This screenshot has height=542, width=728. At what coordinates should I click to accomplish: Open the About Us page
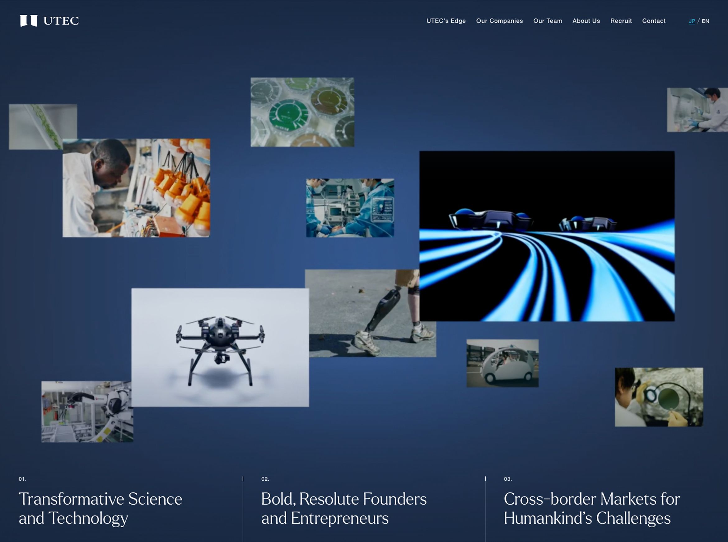coord(586,21)
